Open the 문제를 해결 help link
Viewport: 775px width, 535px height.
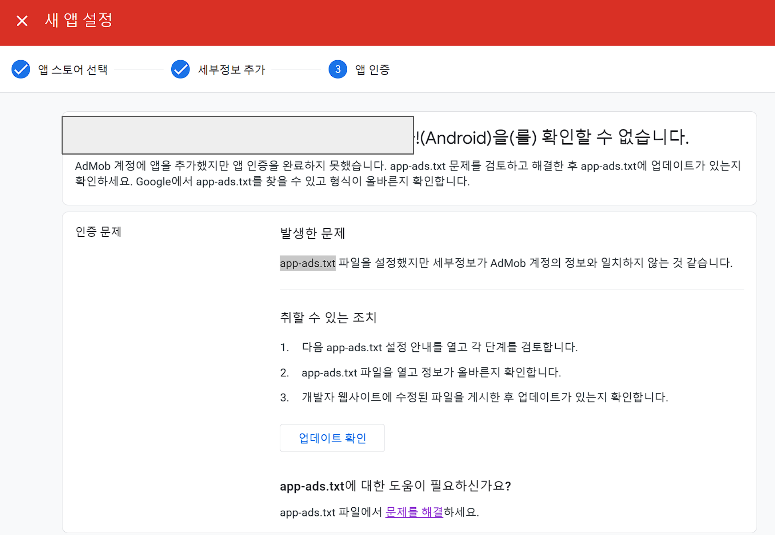tap(414, 512)
